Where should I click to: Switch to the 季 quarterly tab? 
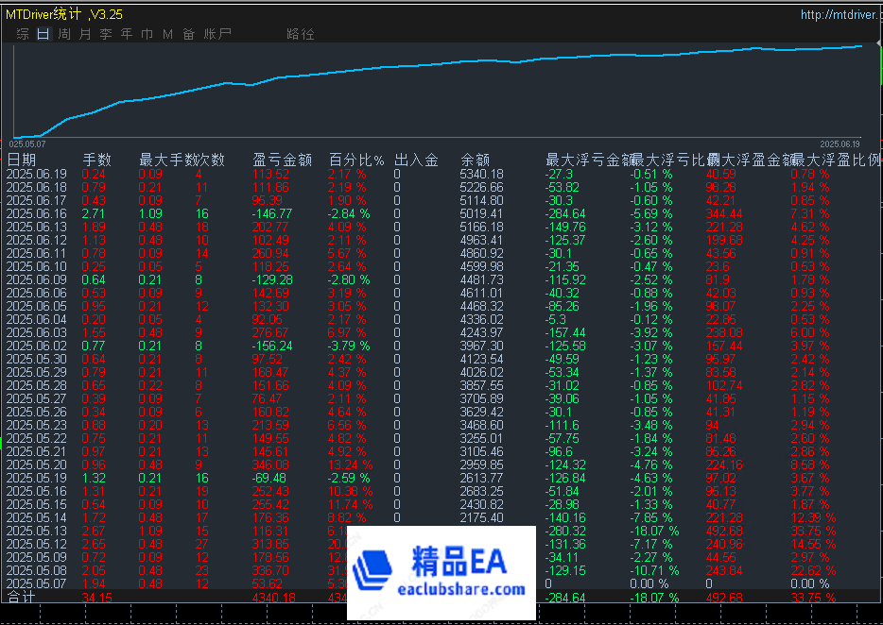point(106,34)
